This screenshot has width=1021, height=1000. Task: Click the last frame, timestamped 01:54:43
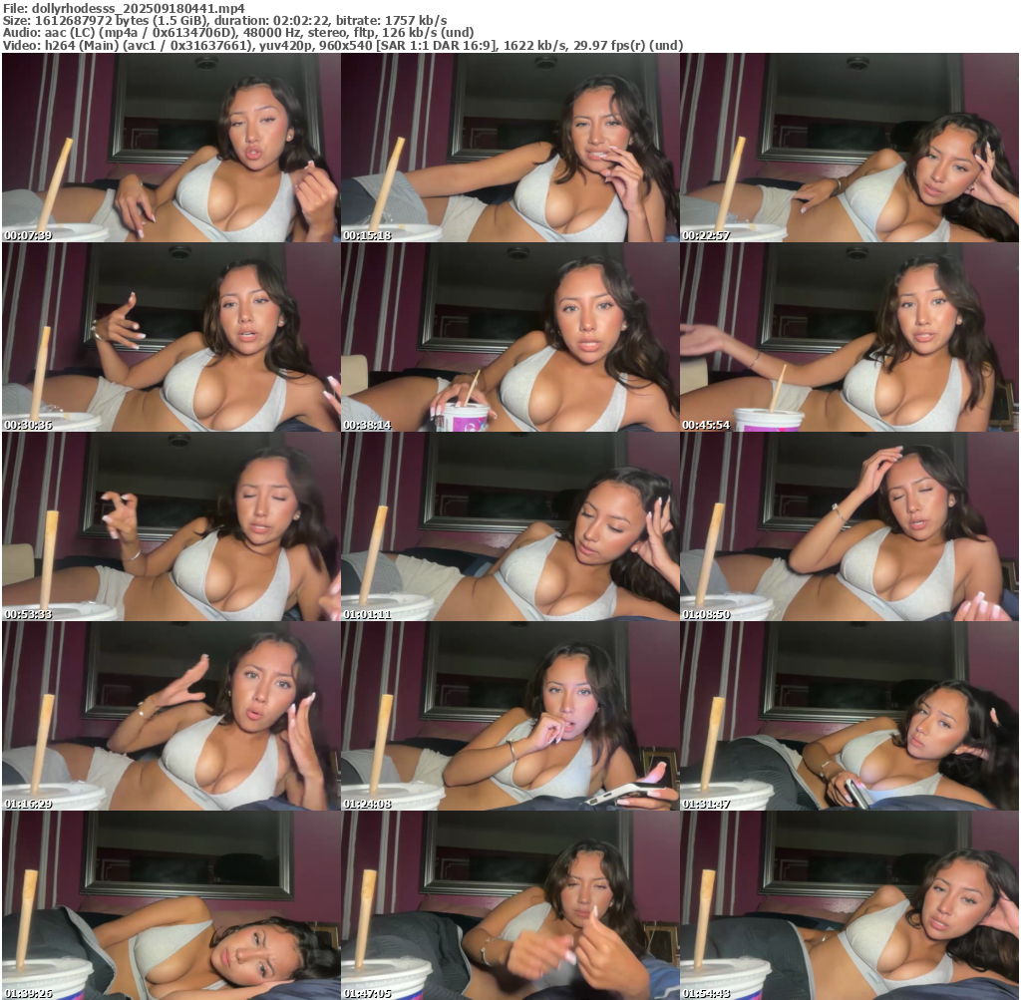850,905
